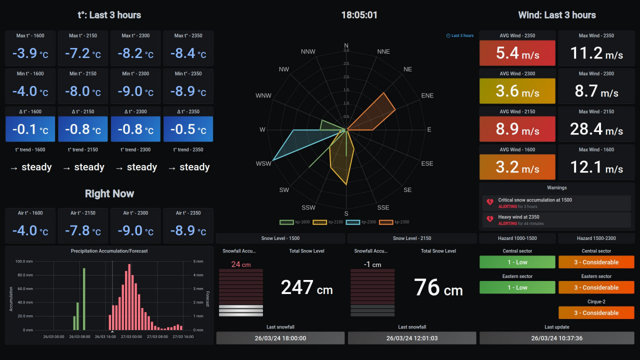Click broken heart icon for critical snow alert
The height and width of the screenshot is (360, 640).
click(x=490, y=202)
